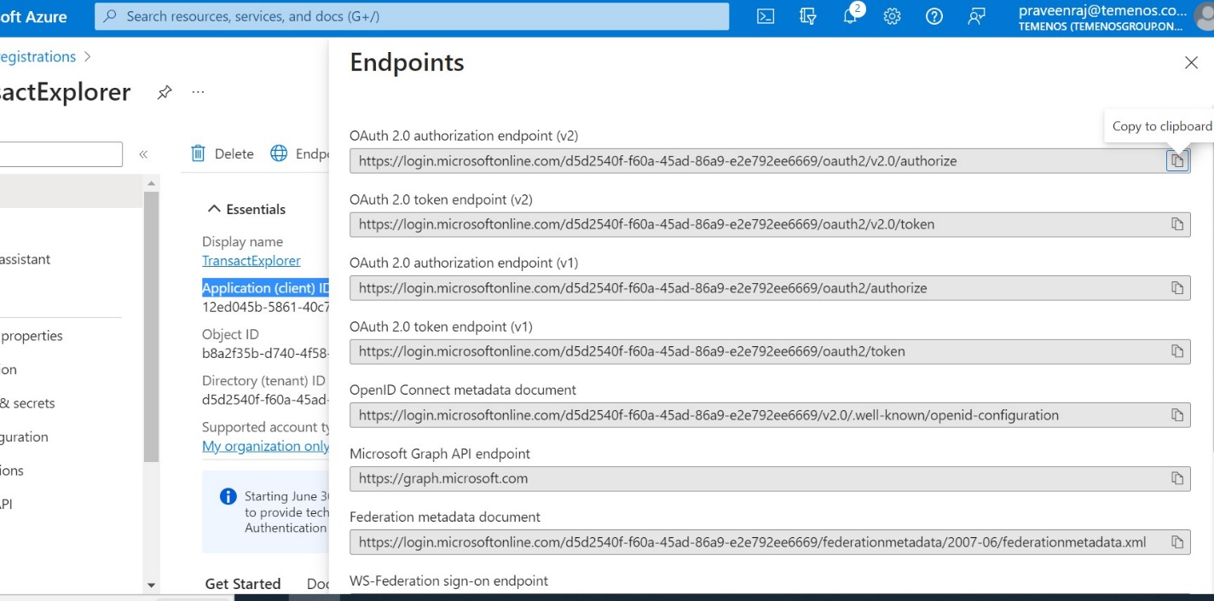The width and height of the screenshot is (1214, 601).
Task: Open the TransactExplorer display name link
Action: [251, 261]
